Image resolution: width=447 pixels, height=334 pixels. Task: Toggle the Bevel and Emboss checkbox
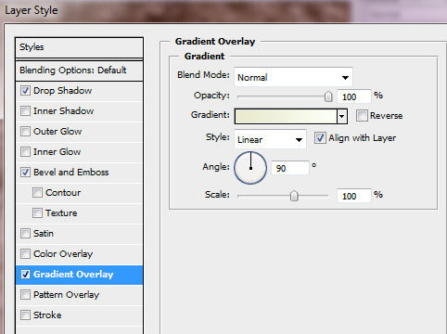click(x=25, y=173)
